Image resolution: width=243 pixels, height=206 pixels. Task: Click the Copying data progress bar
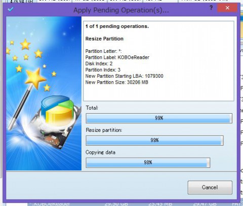(148, 162)
